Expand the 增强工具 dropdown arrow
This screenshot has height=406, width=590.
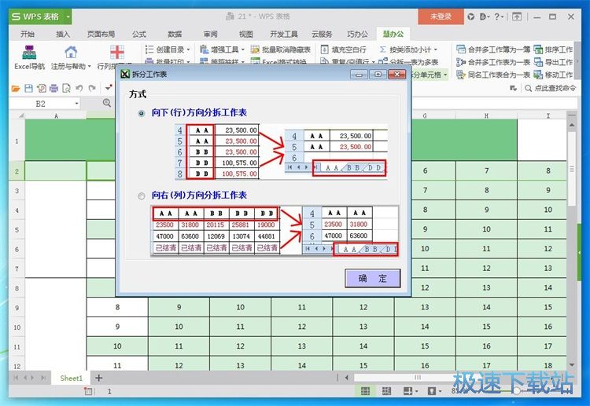click(x=243, y=49)
